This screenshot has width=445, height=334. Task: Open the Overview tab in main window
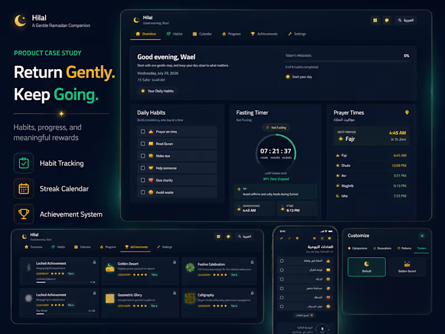pyautogui.click(x=146, y=34)
